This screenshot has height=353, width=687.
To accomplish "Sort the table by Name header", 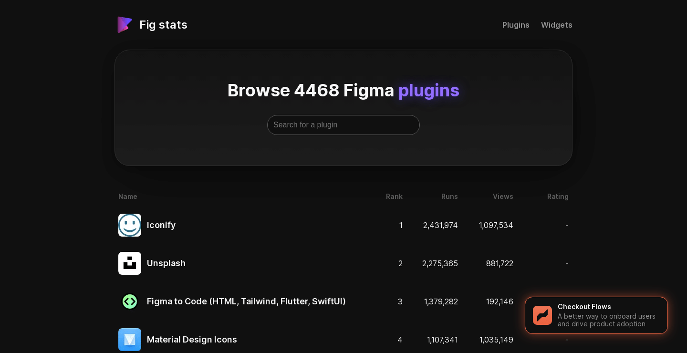I will coord(127,197).
